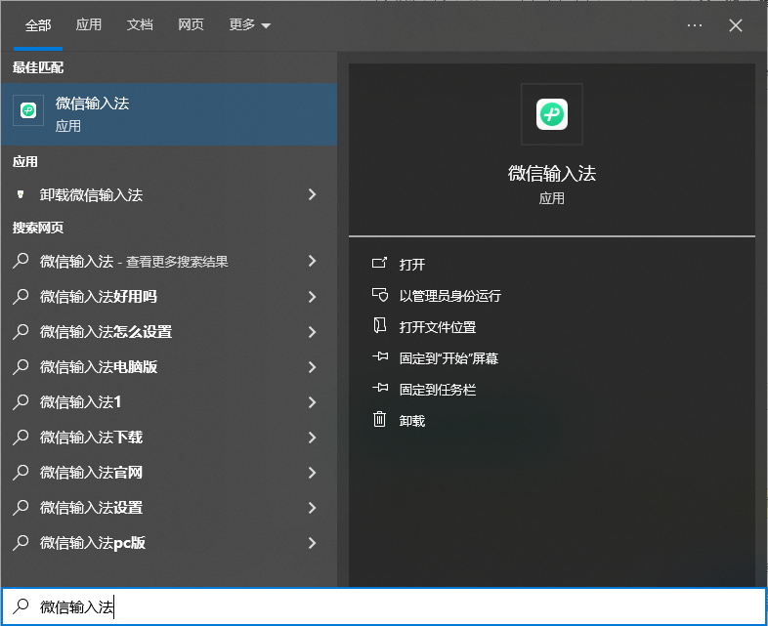Open the 更多 dropdown filter

point(250,24)
